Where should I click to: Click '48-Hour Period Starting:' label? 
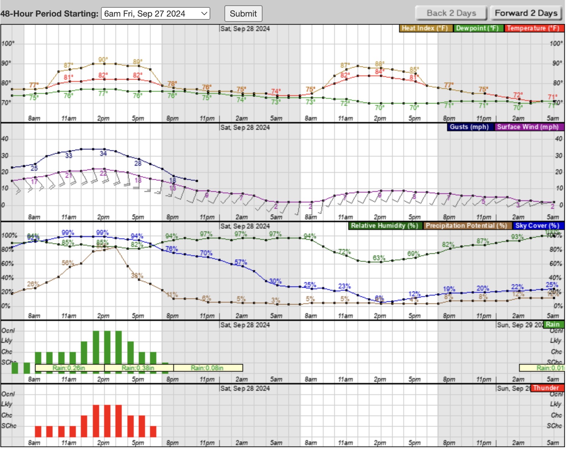click(x=49, y=14)
